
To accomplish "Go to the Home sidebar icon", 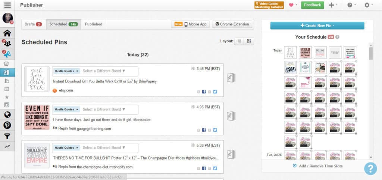I will click(x=7, y=33).
